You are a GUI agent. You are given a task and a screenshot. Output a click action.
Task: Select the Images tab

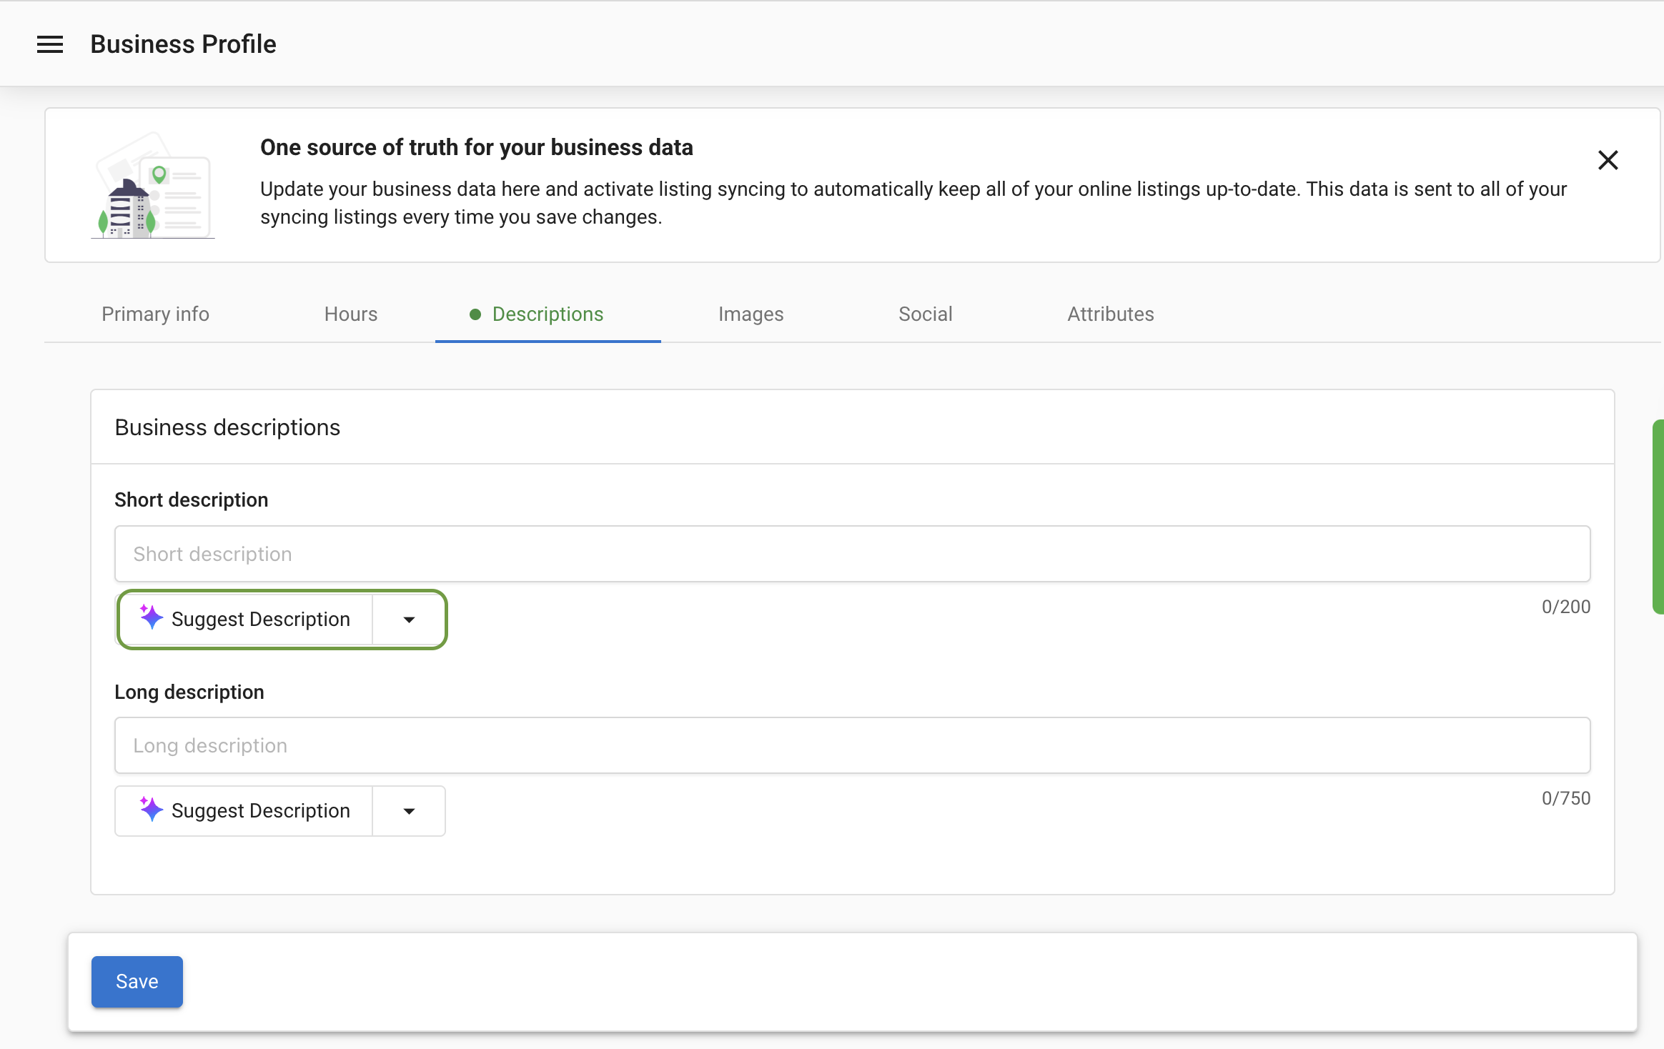pos(750,314)
